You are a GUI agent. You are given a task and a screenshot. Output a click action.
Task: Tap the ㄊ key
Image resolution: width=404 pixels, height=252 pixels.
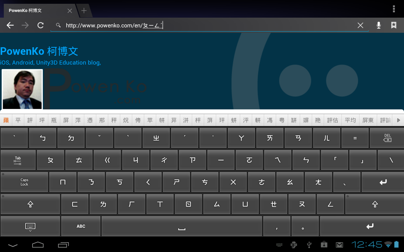pos(79,160)
